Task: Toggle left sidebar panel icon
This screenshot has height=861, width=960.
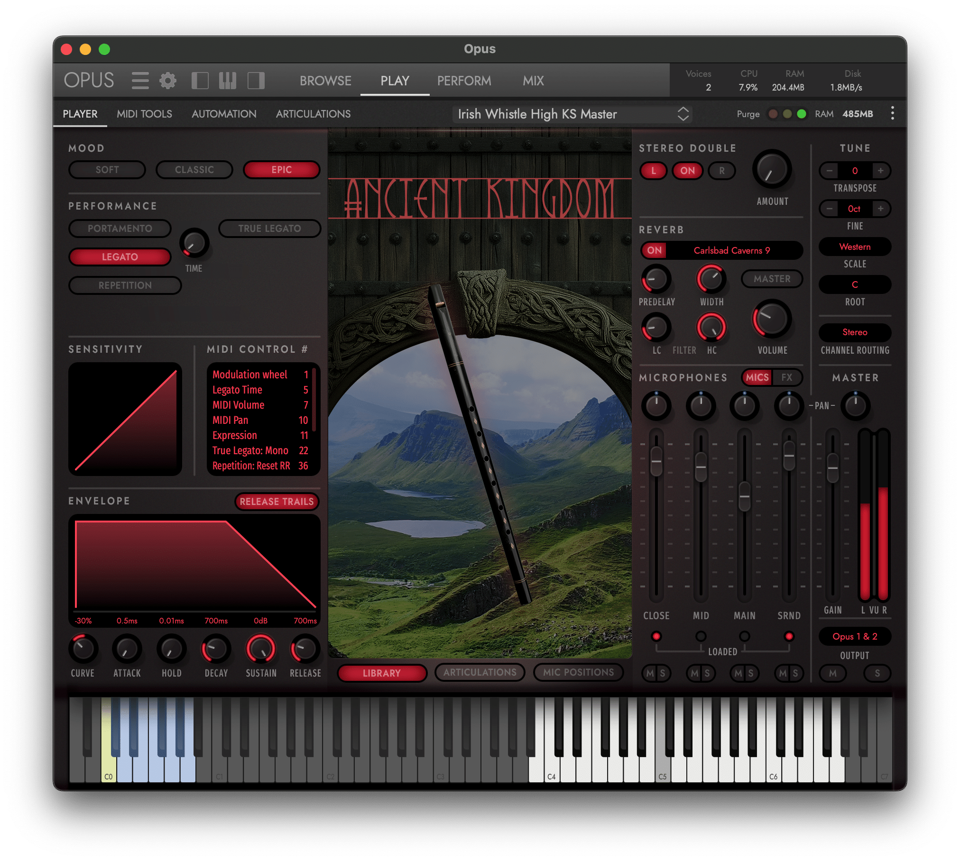Action: tap(200, 81)
